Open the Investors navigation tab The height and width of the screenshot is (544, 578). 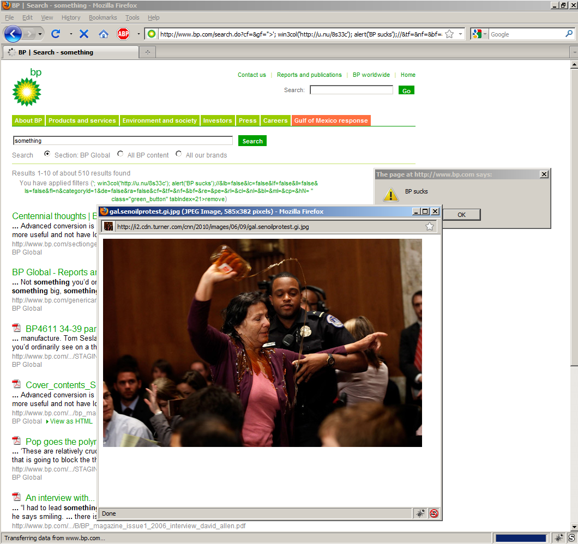tap(218, 120)
